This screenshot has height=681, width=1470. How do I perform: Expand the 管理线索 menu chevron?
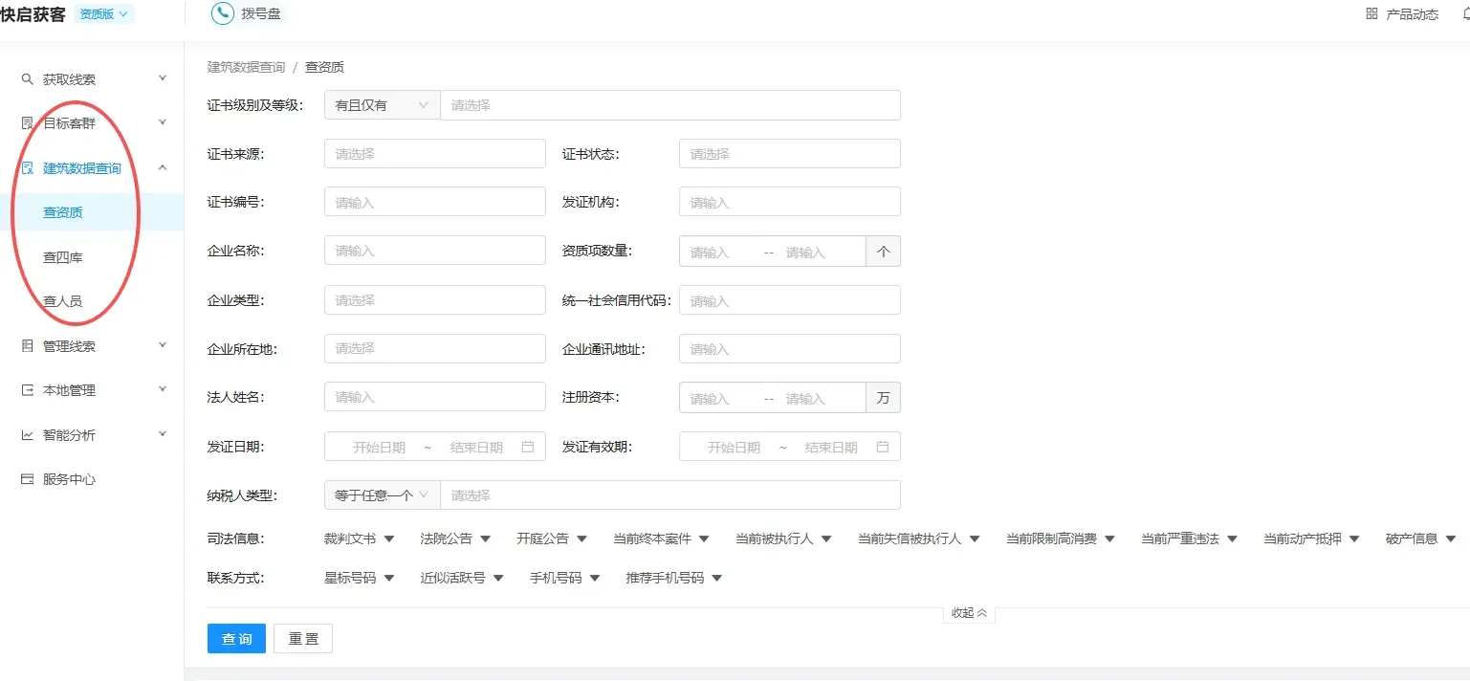tap(162, 345)
